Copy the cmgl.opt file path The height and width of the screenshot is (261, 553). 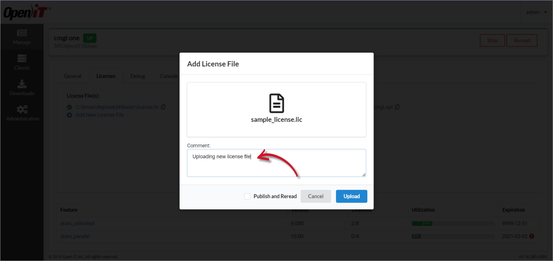[x=397, y=107]
